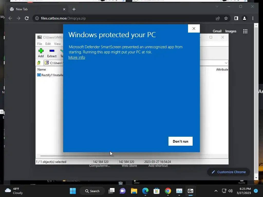This screenshot has height=197, width=263.
Task: Go back in Chrome
Action: pyautogui.click(x=10, y=18)
